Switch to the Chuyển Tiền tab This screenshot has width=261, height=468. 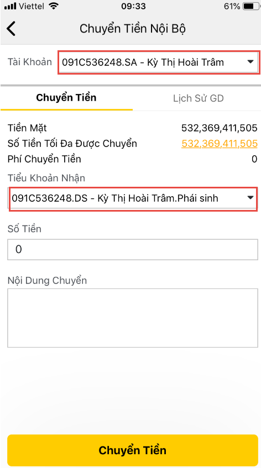[66, 98]
